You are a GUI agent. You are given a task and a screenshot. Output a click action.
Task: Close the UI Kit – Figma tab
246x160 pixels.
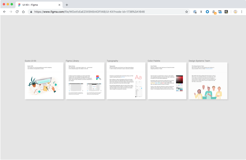59,5
